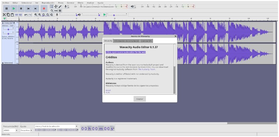Select the Envelope tool
The width and height of the screenshot is (279, 137).
click(x=56, y=6)
